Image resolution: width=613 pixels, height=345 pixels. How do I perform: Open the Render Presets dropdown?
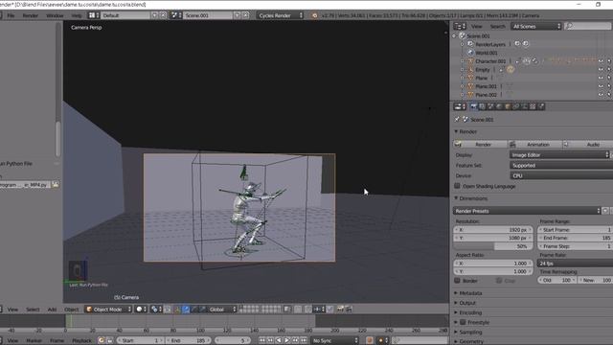pos(527,211)
